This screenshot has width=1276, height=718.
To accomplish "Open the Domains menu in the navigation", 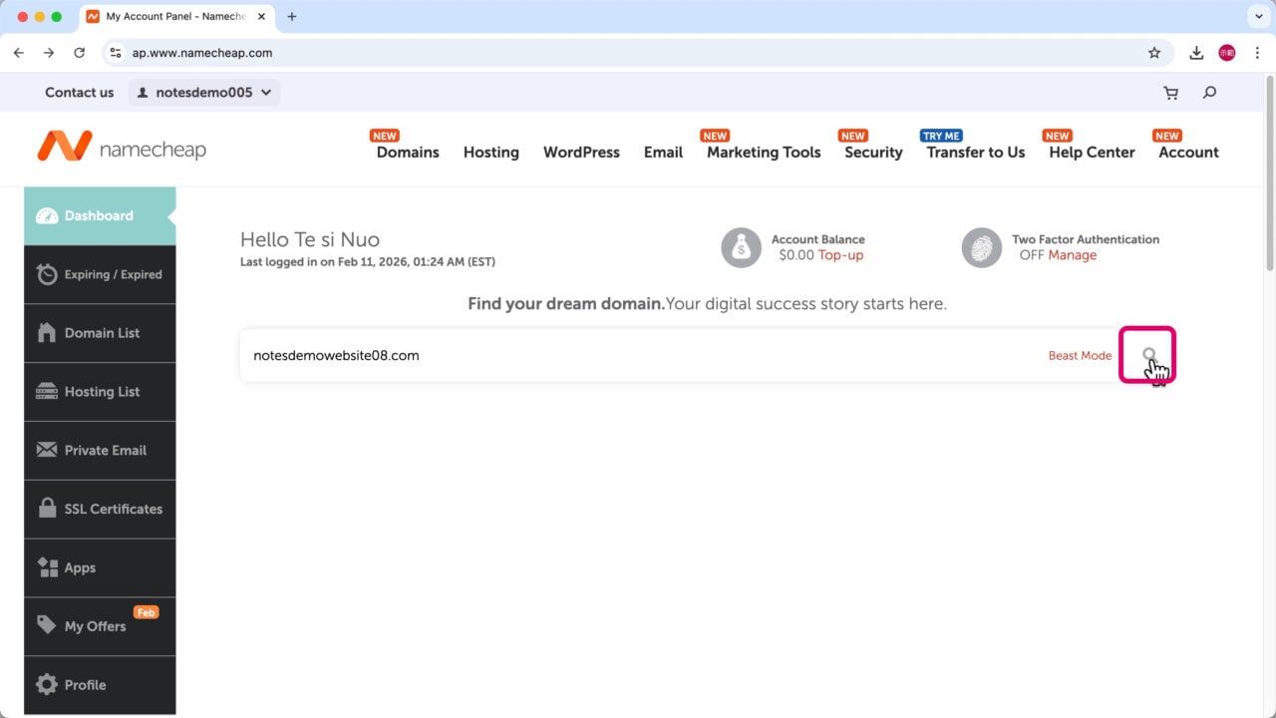I will (x=408, y=153).
